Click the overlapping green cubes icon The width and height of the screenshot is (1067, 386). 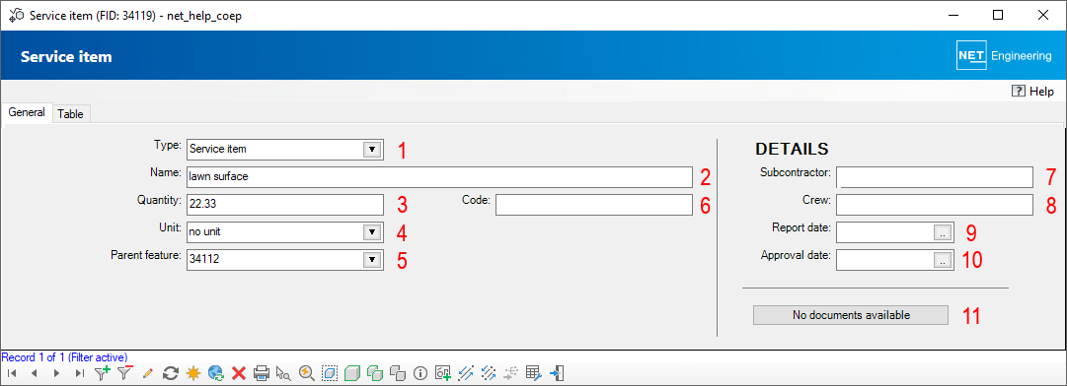click(375, 372)
